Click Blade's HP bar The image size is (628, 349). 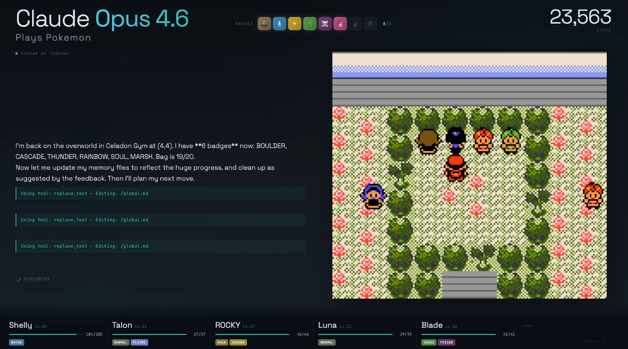[x=458, y=334]
